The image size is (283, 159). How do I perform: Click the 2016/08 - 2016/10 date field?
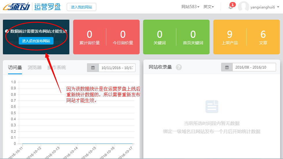point(254,67)
